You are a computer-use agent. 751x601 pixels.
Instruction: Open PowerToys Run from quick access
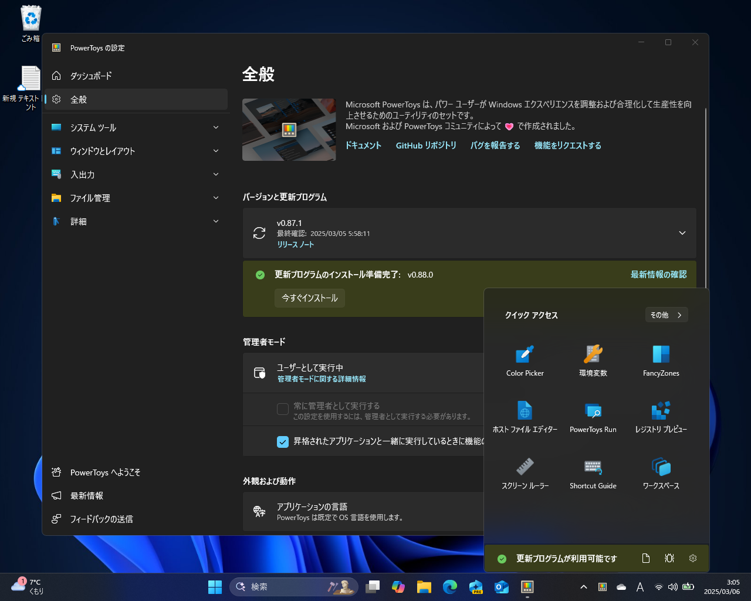tap(593, 416)
